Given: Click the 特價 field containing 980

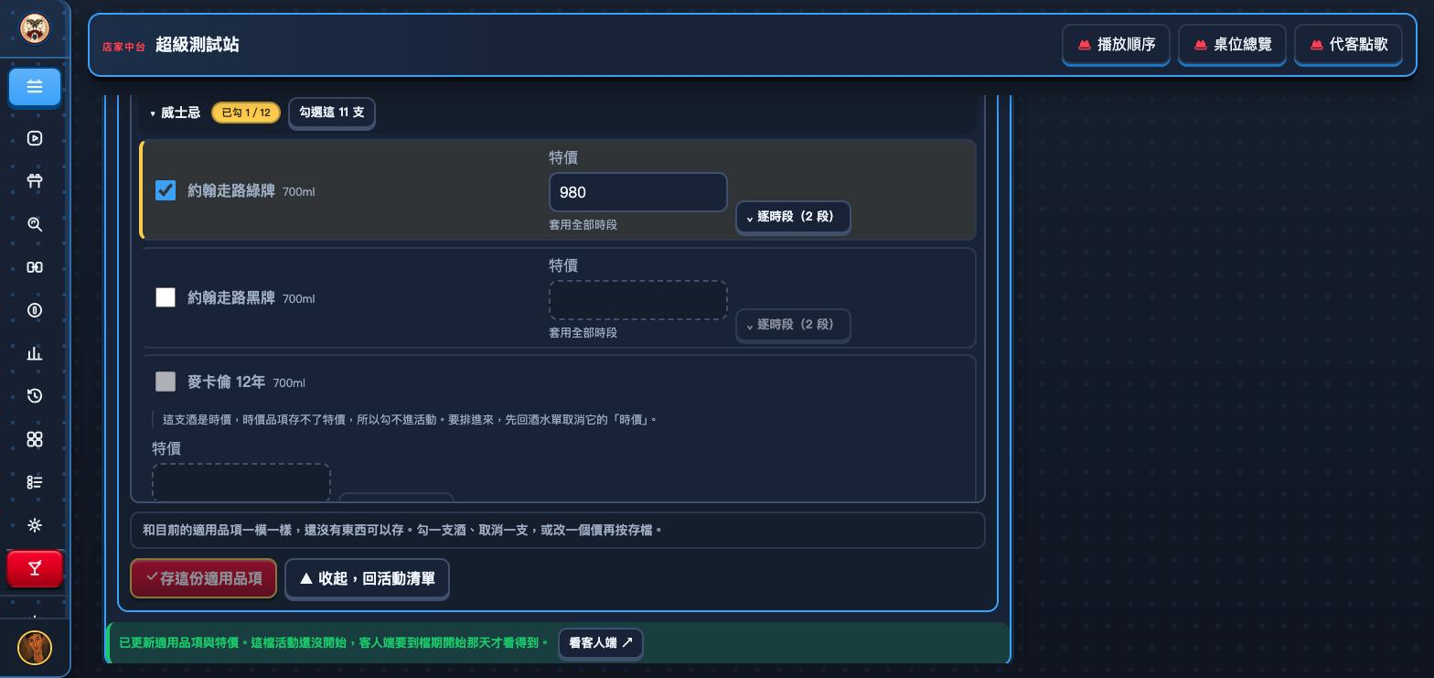Looking at the screenshot, I should click(637, 192).
